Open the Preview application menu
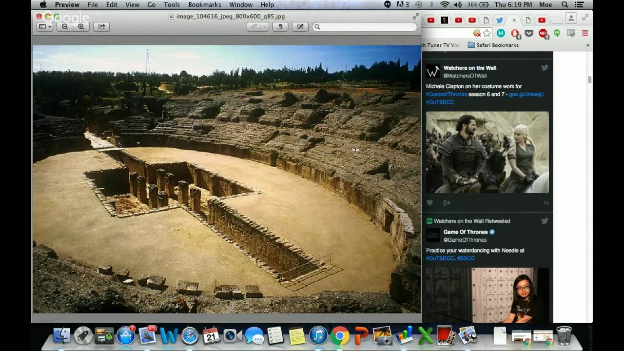The width and height of the screenshot is (624, 351). [67, 5]
